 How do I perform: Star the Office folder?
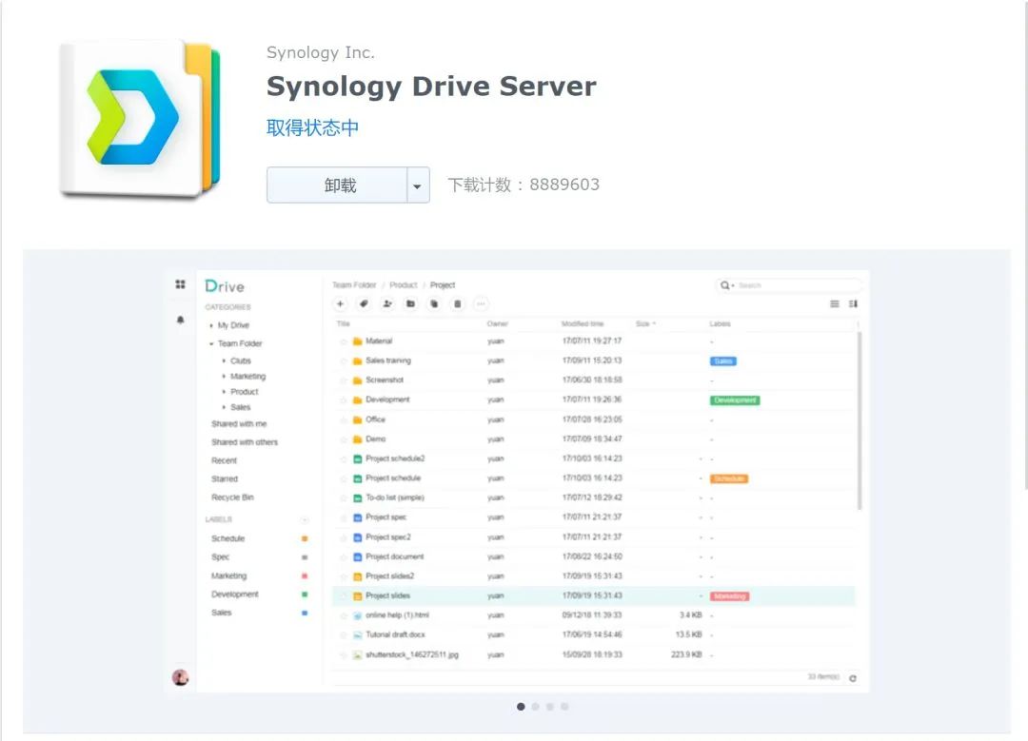click(x=343, y=420)
